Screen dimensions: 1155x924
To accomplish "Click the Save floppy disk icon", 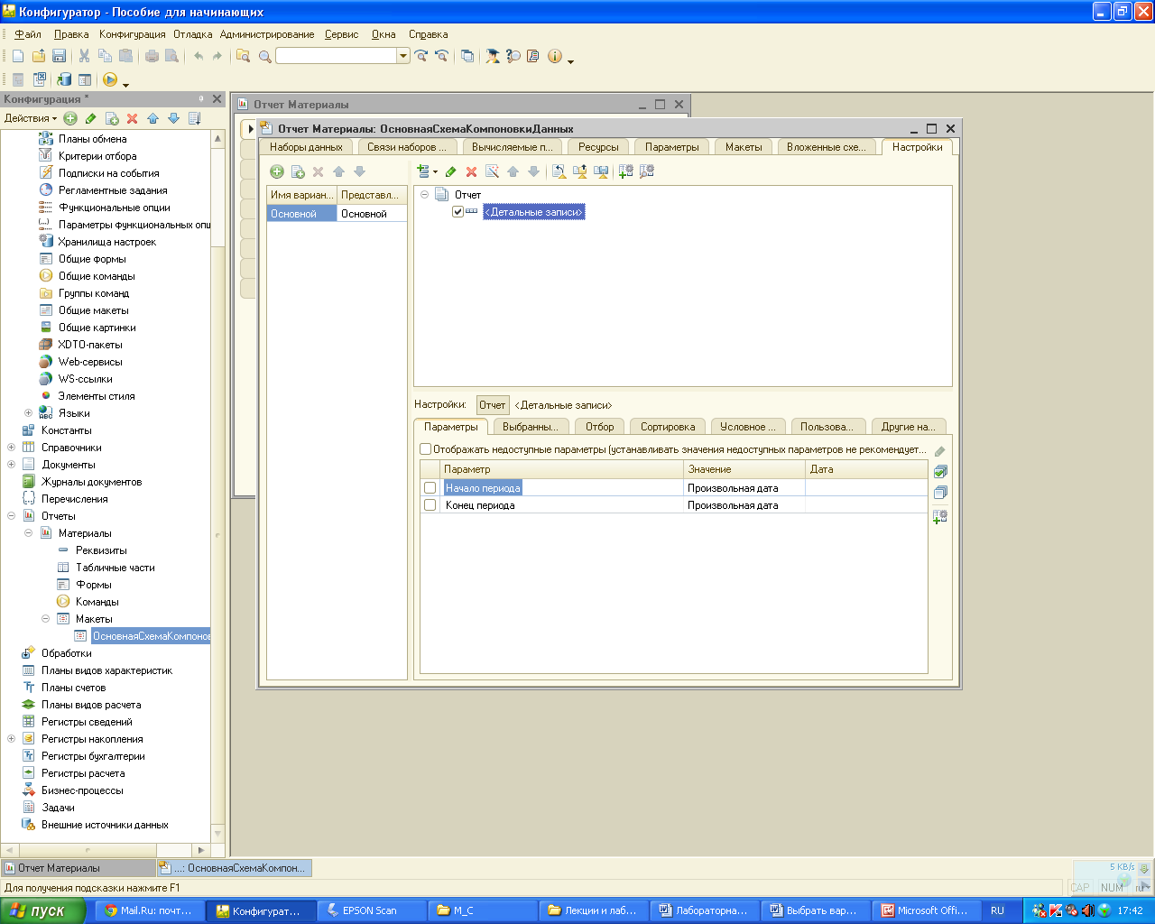I will [x=60, y=56].
